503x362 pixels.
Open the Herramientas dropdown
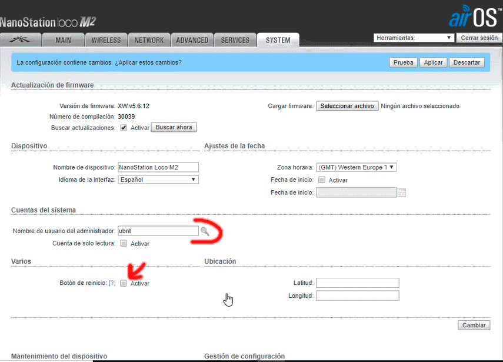click(414, 38)
